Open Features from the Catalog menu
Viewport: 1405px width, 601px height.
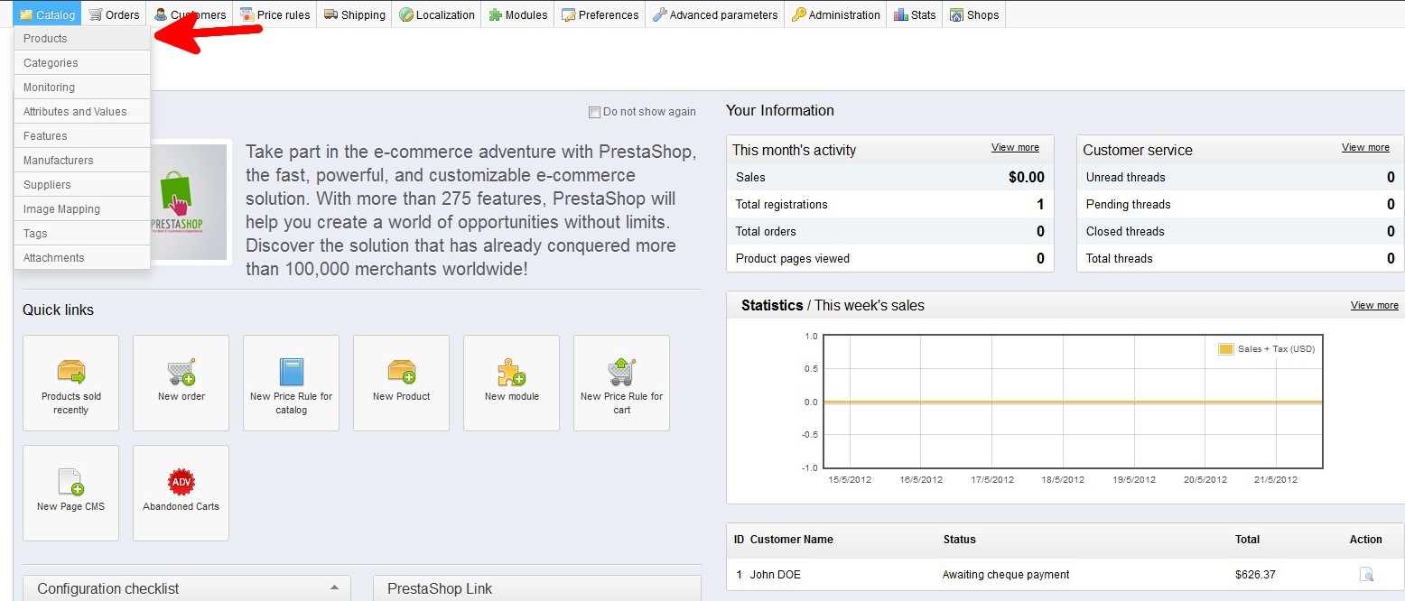point(82,136)
